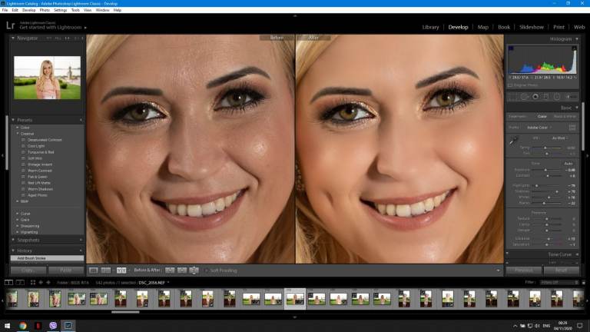Click the Previous button
The height and width of the screenshot is (332, 590).
pos(524,271)
